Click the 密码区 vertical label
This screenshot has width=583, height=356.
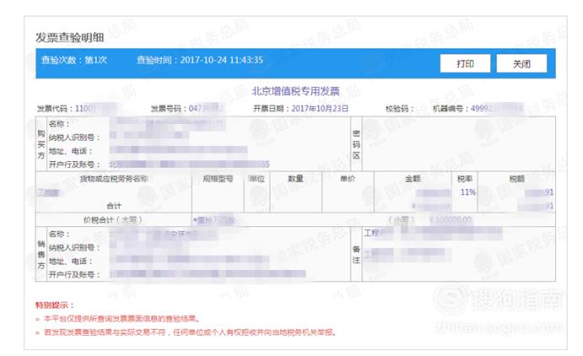(x=356, y=144)
